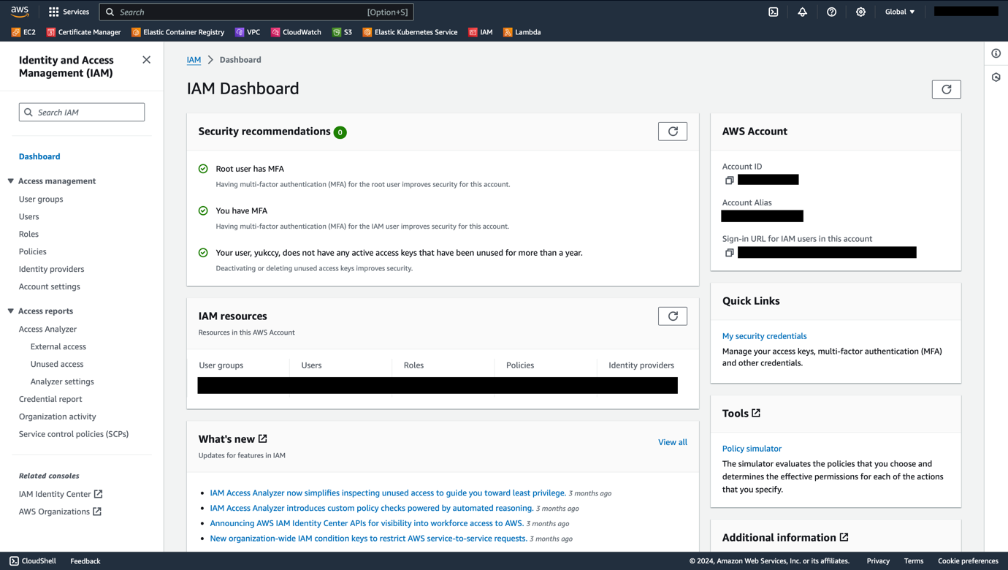Open CloudShell from top bar icon

click(774, 12)
